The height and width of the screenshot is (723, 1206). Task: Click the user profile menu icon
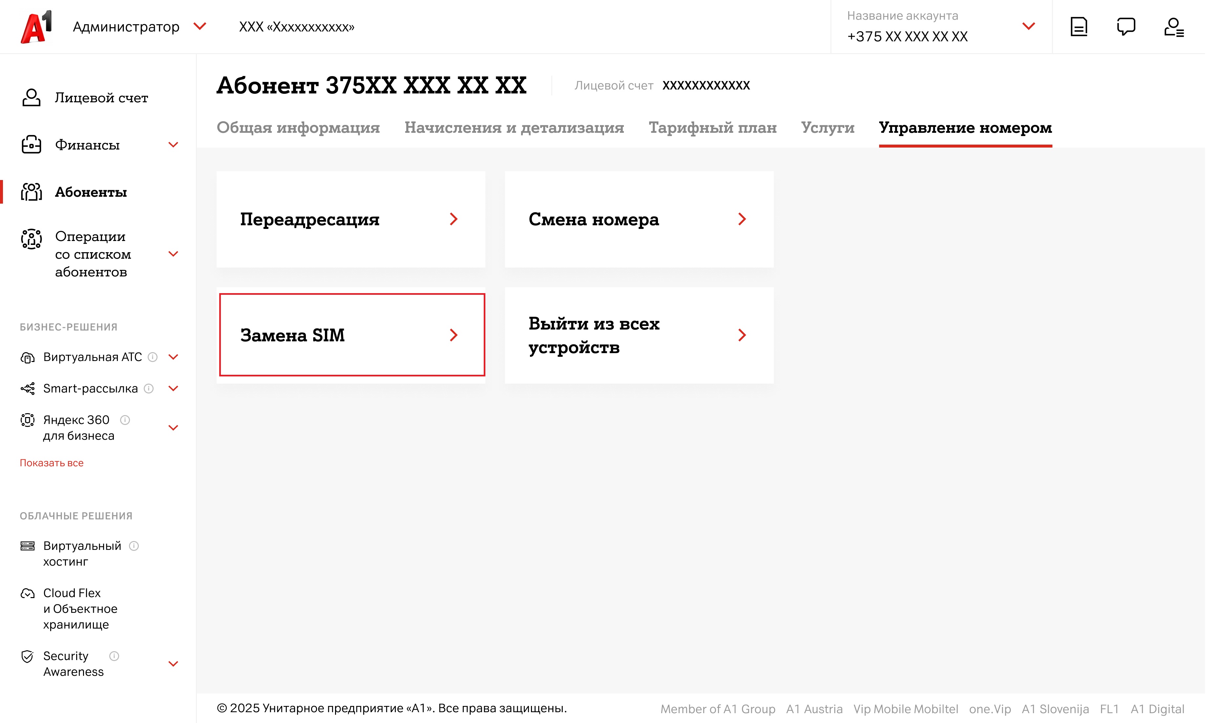coord(1174,27)
